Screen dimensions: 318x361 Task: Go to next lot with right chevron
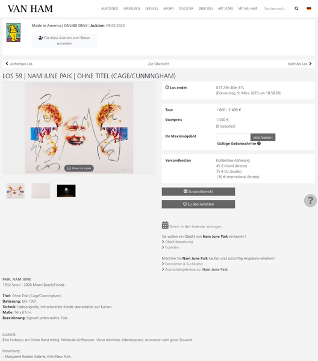pos(310,64)
